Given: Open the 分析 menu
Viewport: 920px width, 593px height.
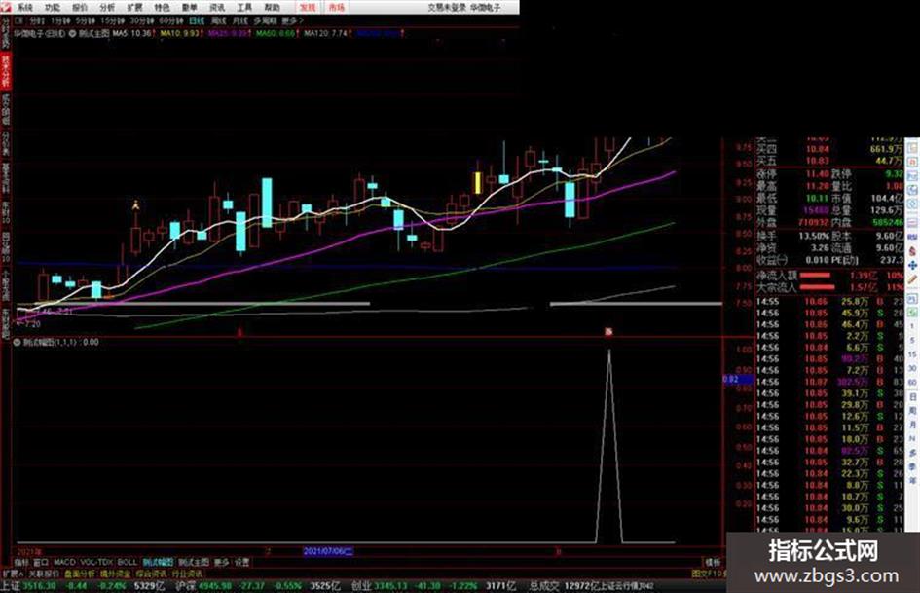Looking at the screenshot, I should pyautogui.click(x=107, y=8).
